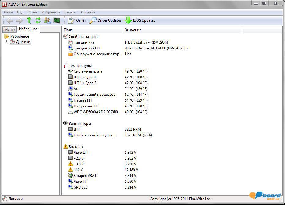This screenshot has width=285, height=205.
Task: Select the Батарея VBAT voltage row
Action: 85,176
